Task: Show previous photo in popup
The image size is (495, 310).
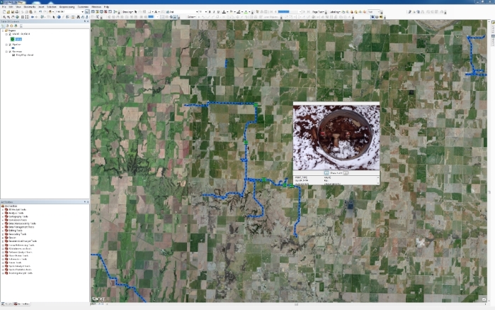Action: click(x=326, y=173)
